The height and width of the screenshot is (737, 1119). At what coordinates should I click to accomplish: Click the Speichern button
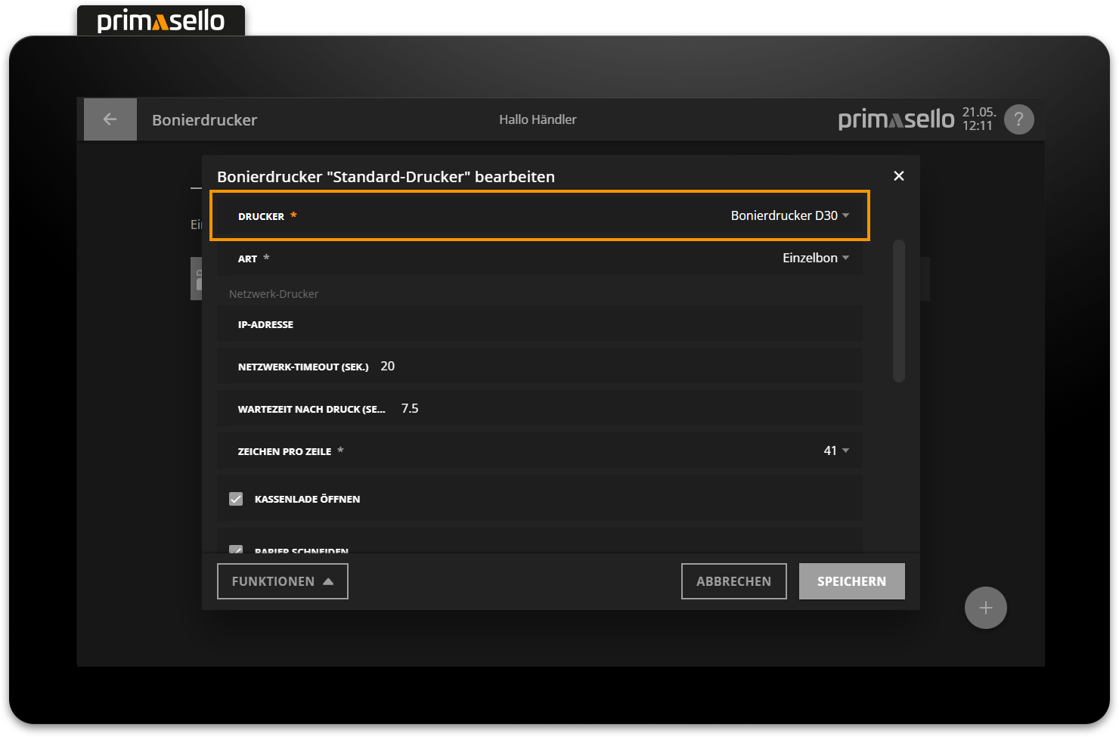851,581
